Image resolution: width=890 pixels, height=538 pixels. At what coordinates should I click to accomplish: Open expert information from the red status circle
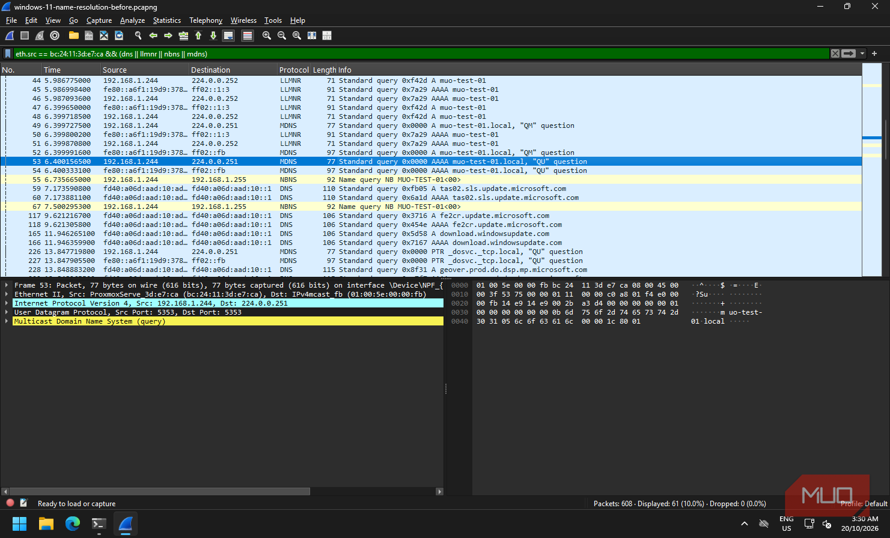[10, 503]
